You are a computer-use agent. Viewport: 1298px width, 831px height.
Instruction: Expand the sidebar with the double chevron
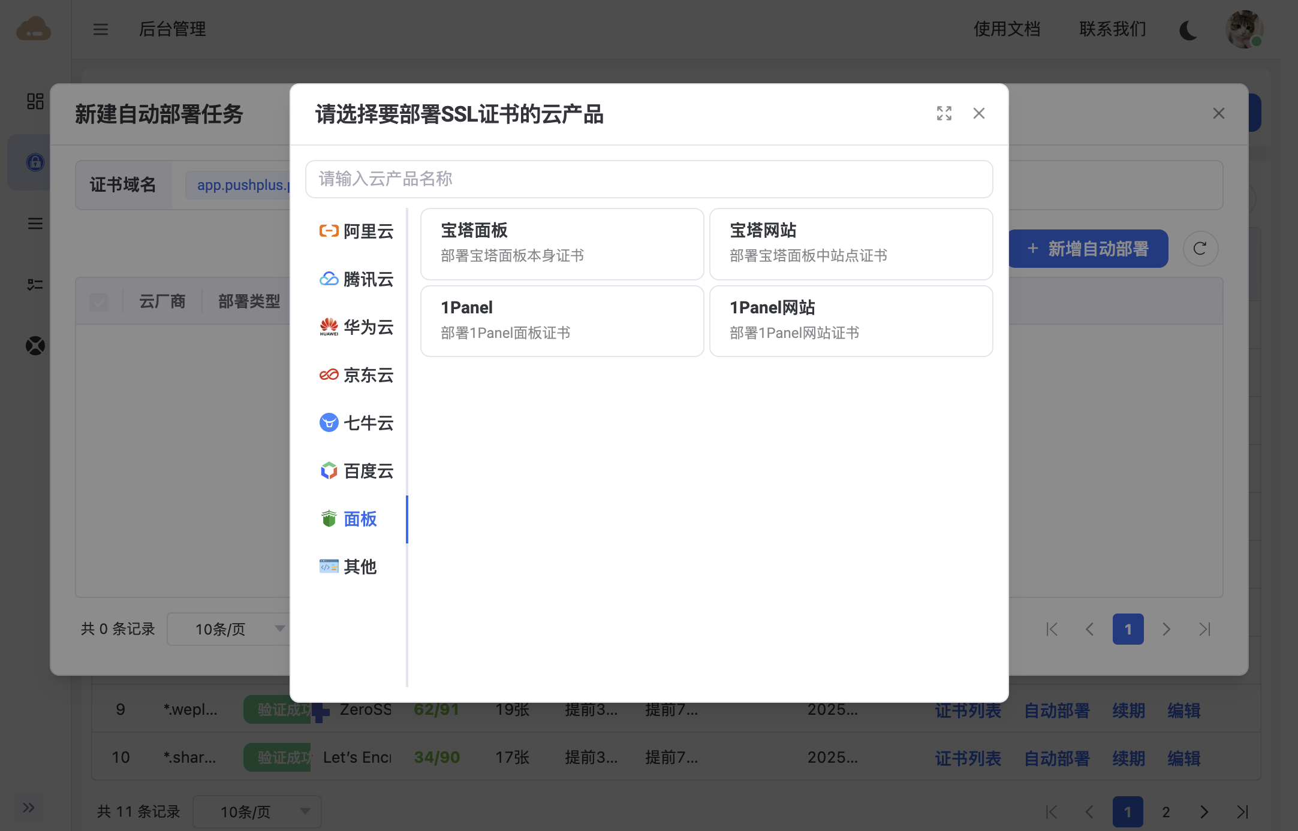pos(29,808)
